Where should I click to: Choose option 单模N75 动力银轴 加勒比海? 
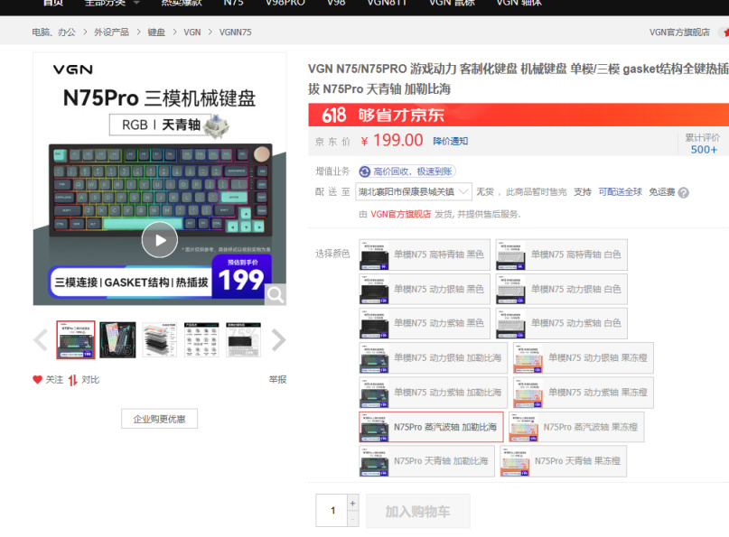[x=434, y=357]
